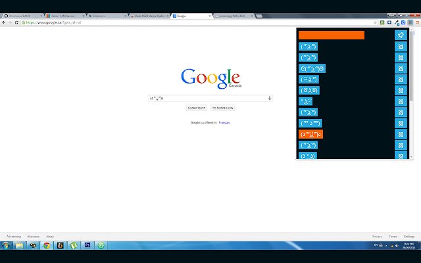Click the green extension icon in Chrome's toolbar

tap(382, 22)
